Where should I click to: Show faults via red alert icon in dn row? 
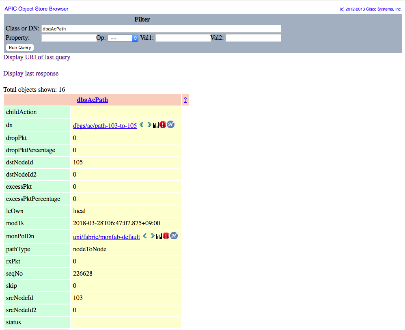coord(163,125)
